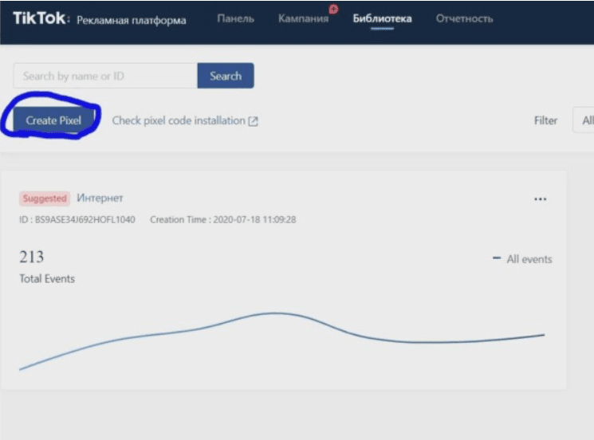The width and height of the screenshot is (594, 440).
Task: Open the Отчетность tab
Action: click(465, 18)
